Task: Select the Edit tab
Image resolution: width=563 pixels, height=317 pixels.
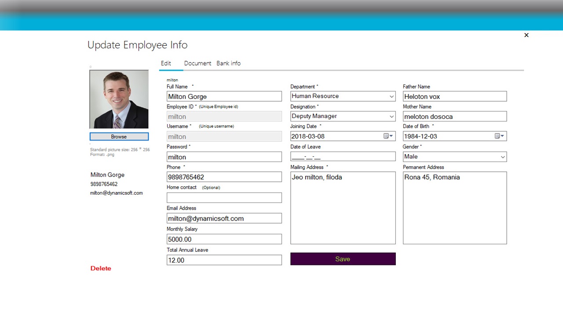Action: [x=166, y=63]
